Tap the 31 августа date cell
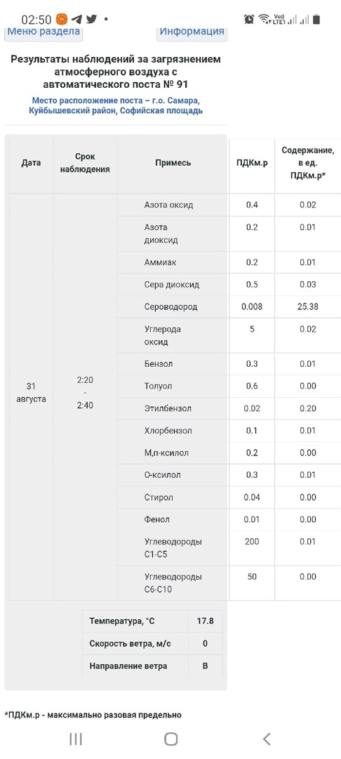This screenshot has height=759, width=341. point(32,393)
